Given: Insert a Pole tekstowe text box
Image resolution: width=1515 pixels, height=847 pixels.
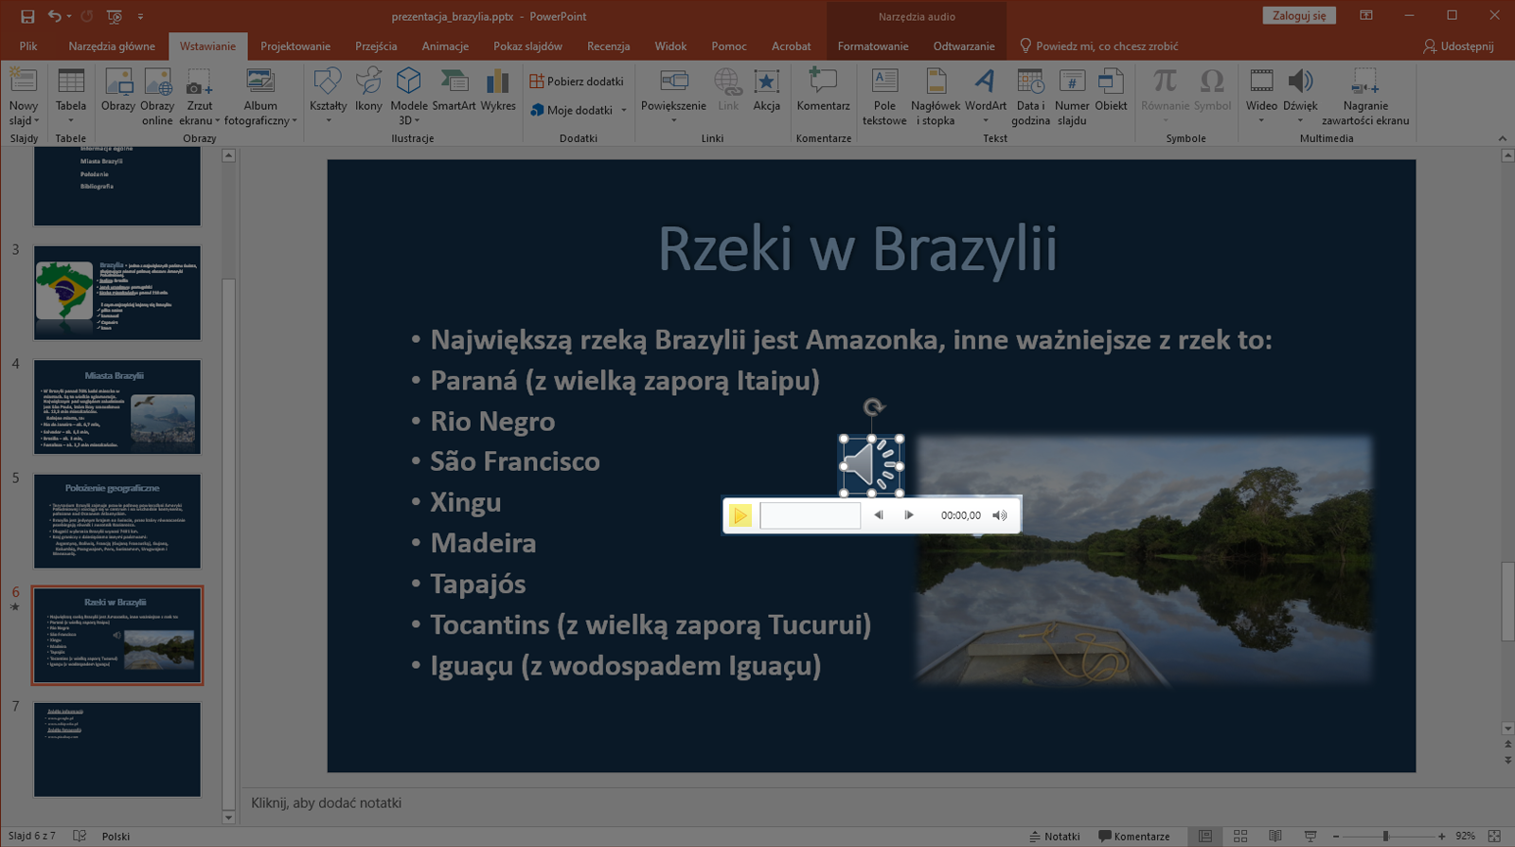Looking at the screenshot, I should (x=884, y=97).
